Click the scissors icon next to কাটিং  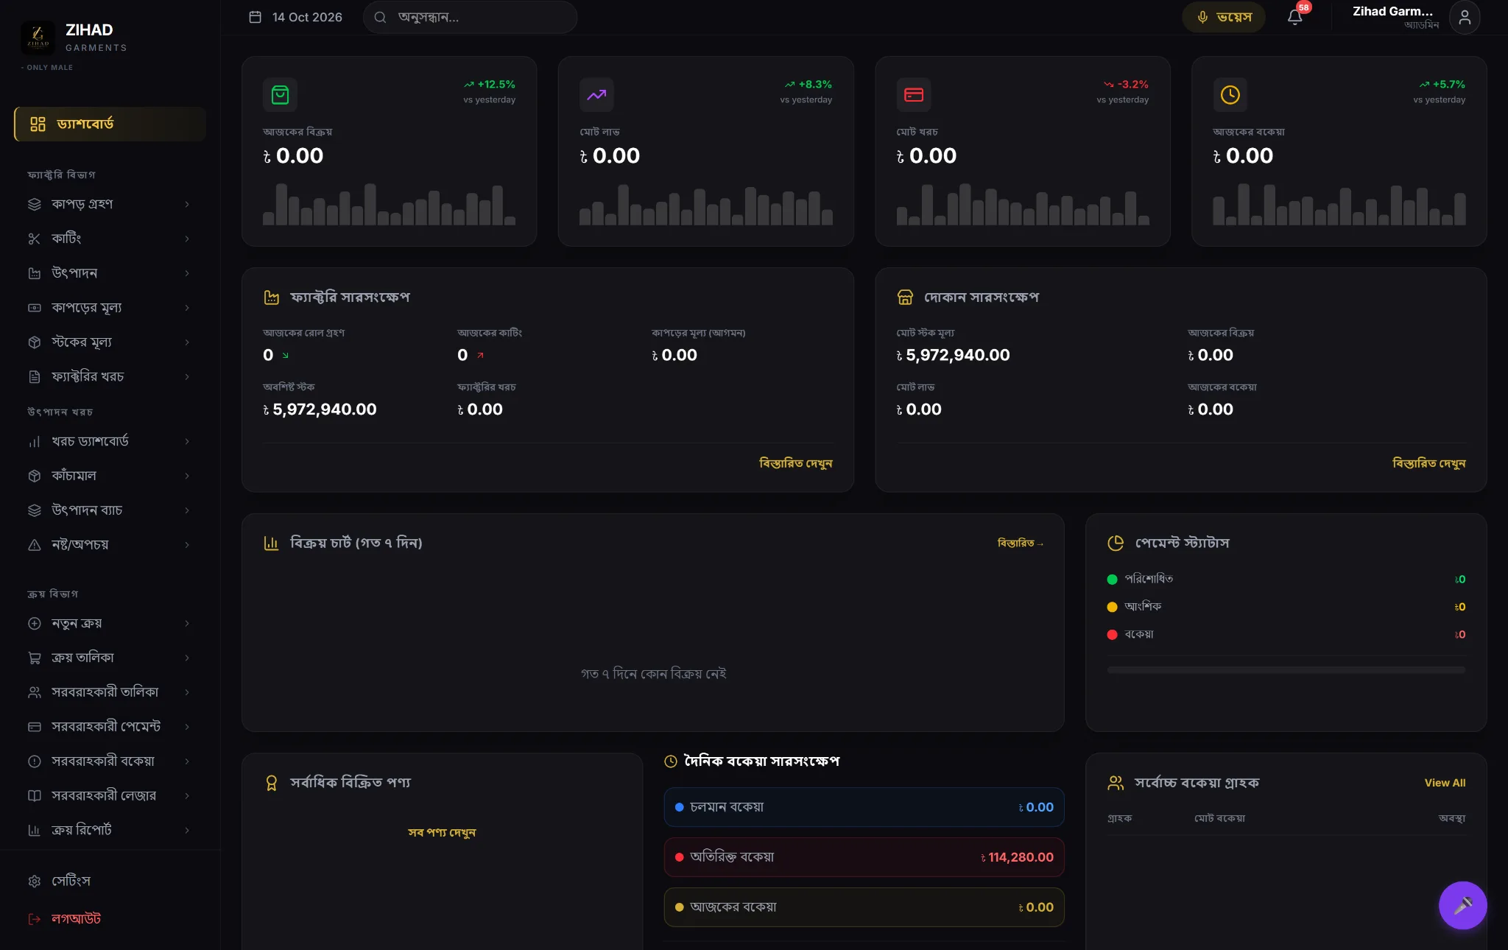click(x=34, y=239)
